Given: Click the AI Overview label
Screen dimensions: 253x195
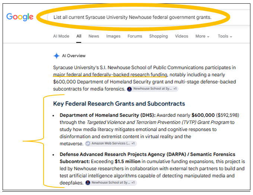Looking at the screenshot, I should [74, 56].
